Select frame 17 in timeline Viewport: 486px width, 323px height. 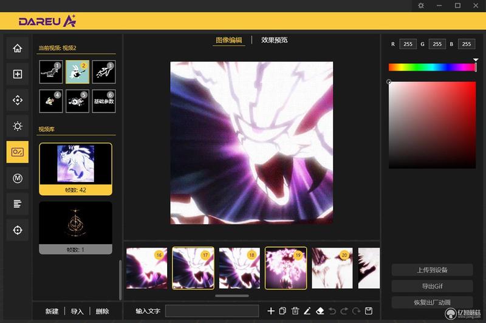click(x=193, y=268)
